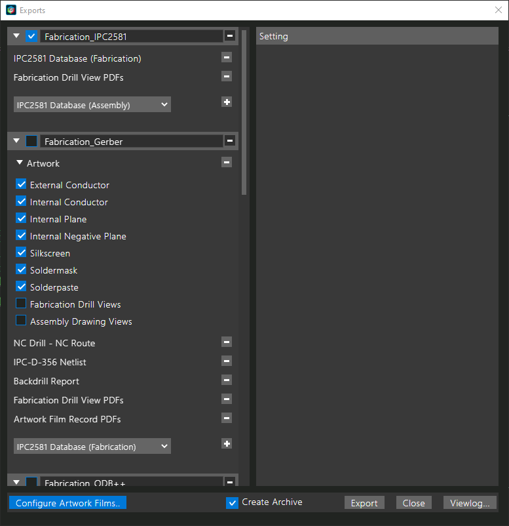This screenshot has width=509, height=526.
Task: Toggle the Create Archive checkbox
Action: click(x=232, y=502)
